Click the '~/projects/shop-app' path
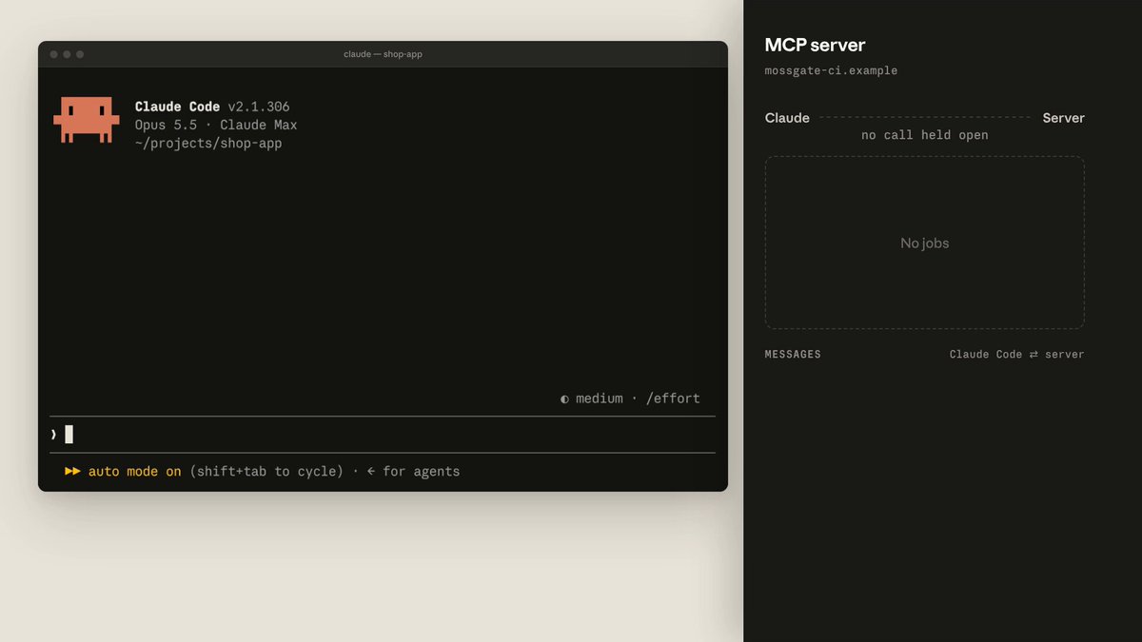This screenshot has width=1142, height=642. pyautogui.click(x=208, y=144)
